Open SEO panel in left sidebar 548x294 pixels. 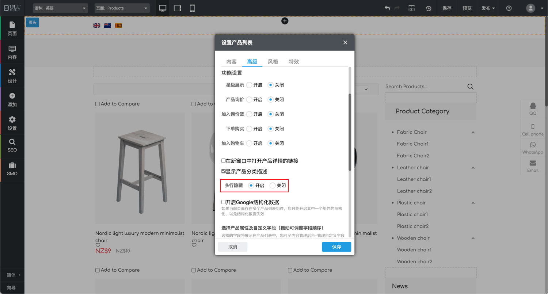pos(12,145)
